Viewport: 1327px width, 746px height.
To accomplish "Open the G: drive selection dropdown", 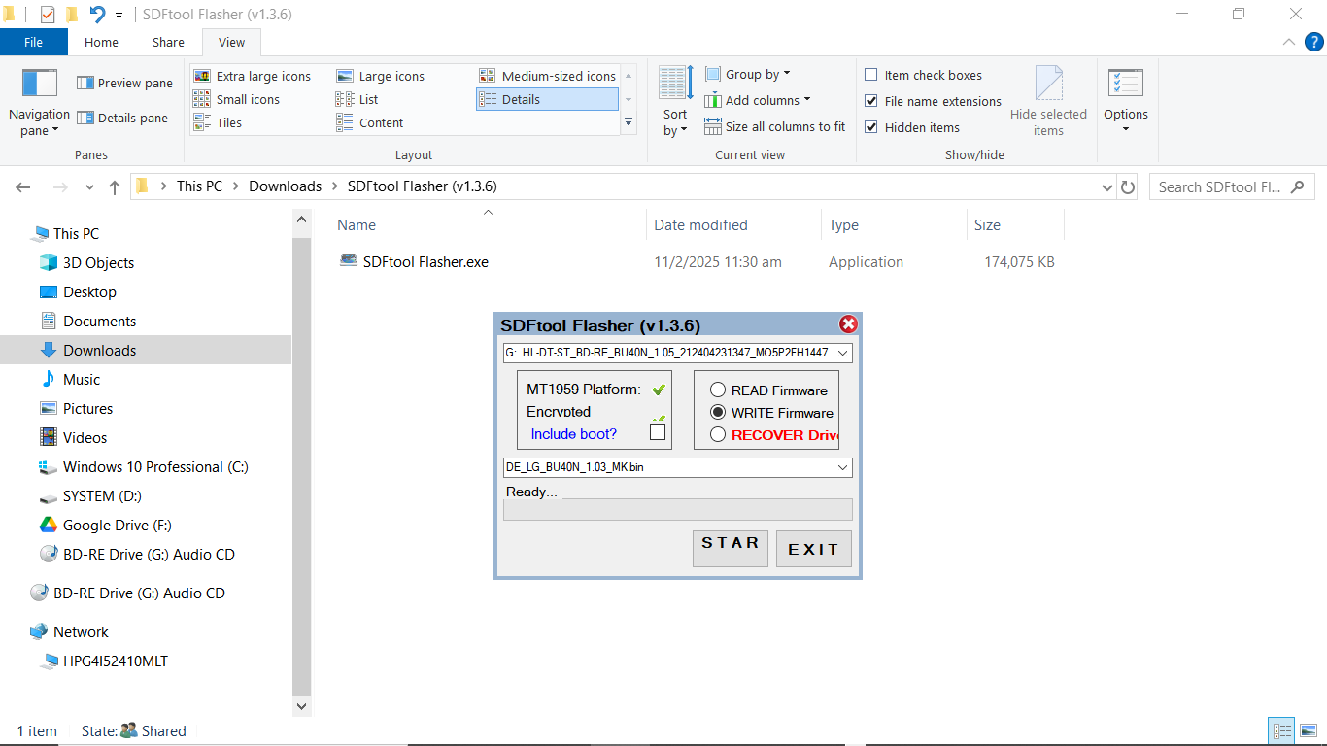I will pyautogui.click(x=841, y=353).
